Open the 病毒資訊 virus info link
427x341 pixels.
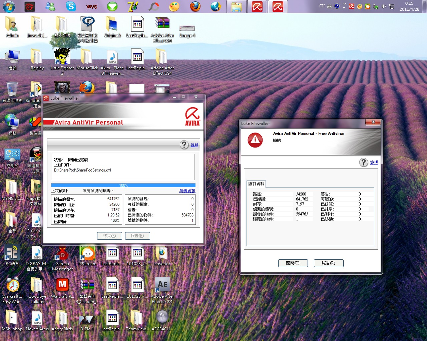click(x=187, y=191)
